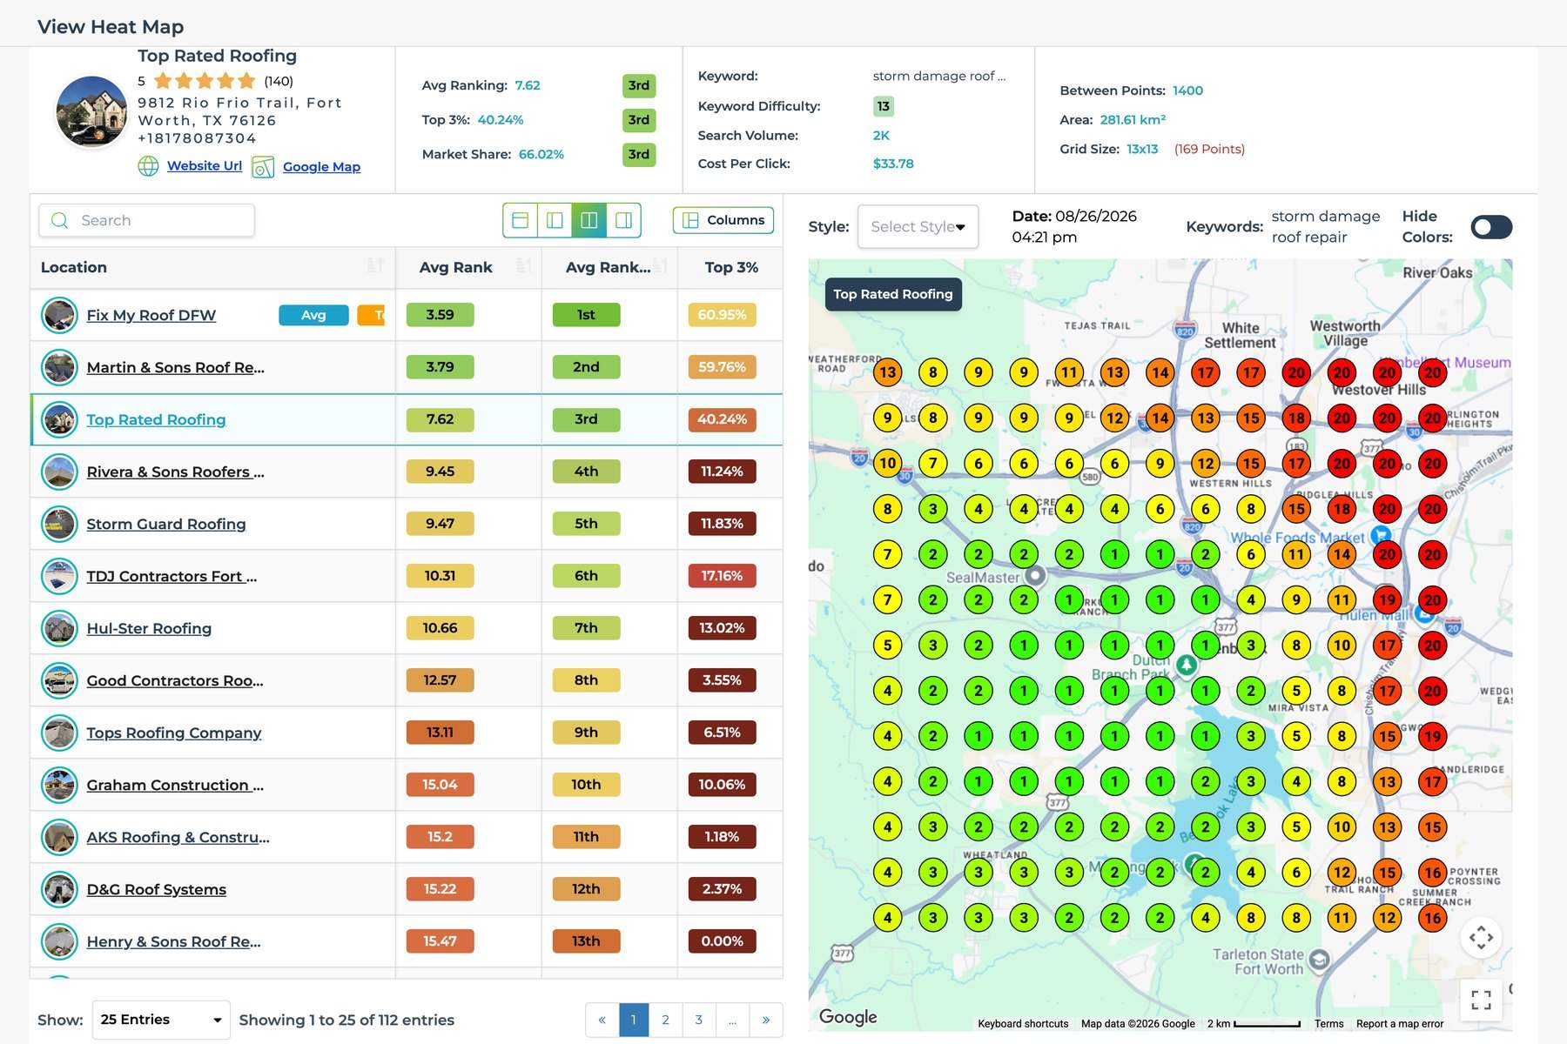Click the Top Rated Roofing map label

pyautogui.click(x=893, y=294)
